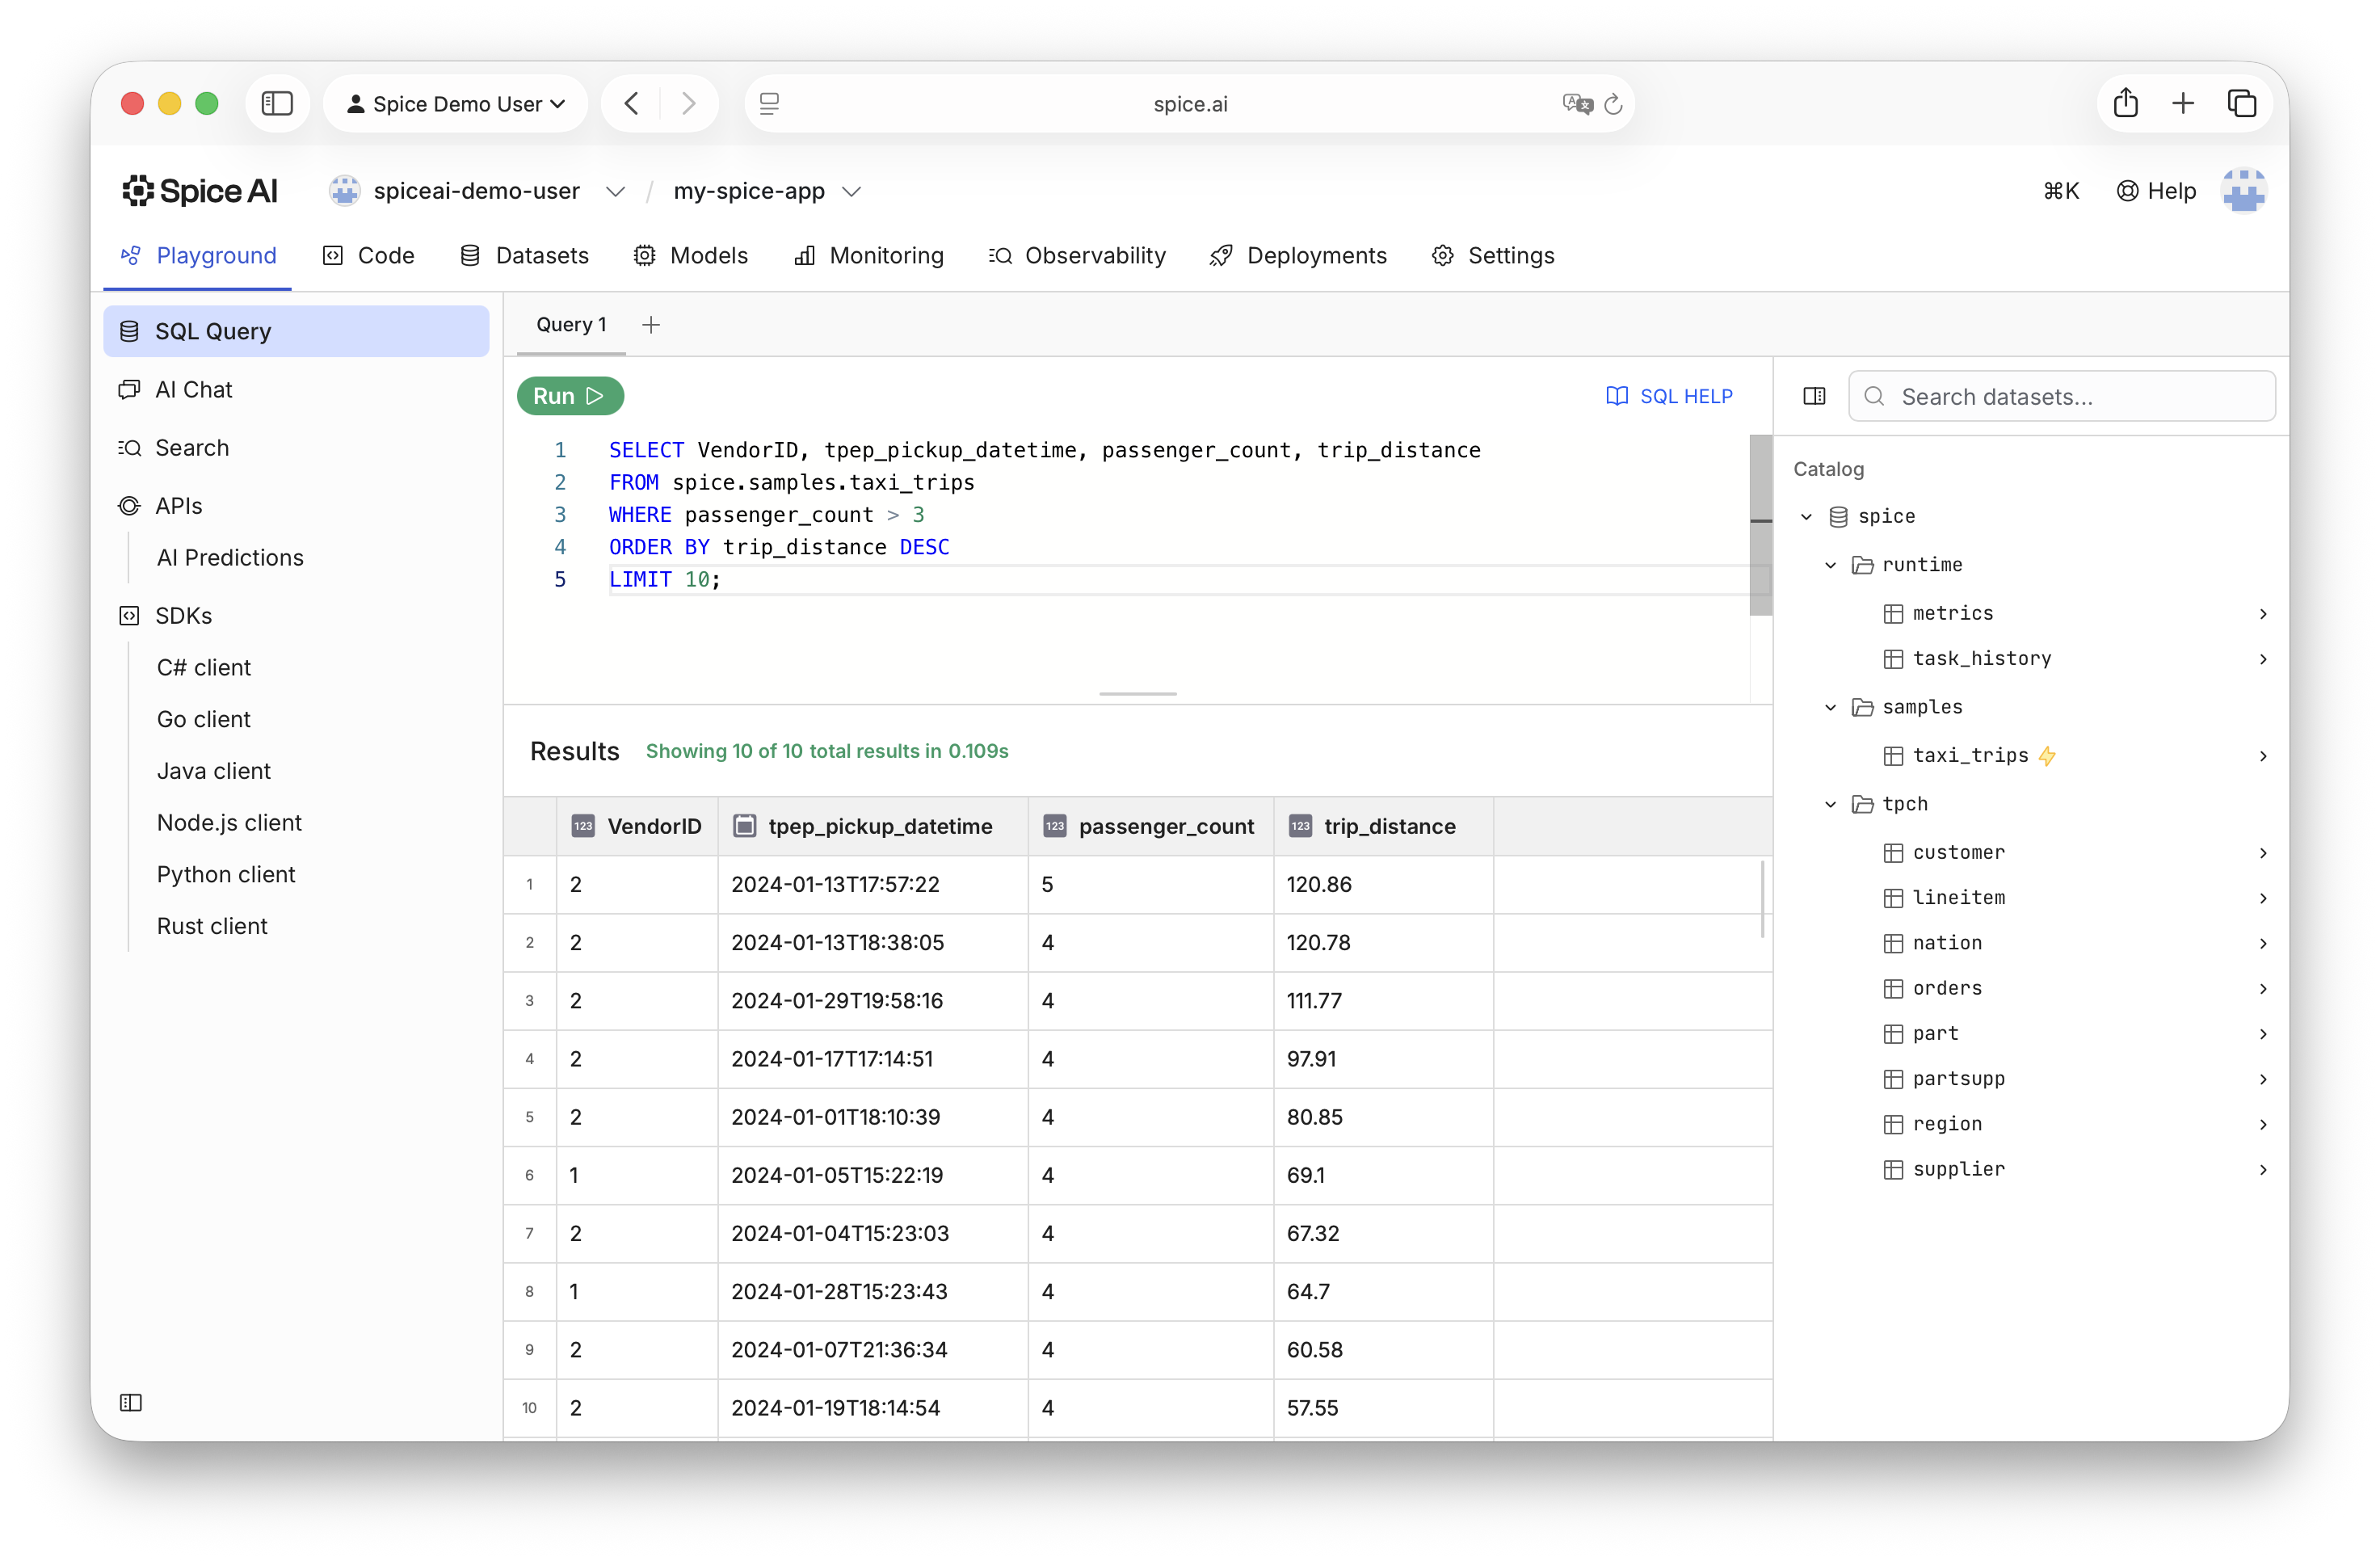
Task: Click the Spice AI logo
Action: [x=200, y=191]
